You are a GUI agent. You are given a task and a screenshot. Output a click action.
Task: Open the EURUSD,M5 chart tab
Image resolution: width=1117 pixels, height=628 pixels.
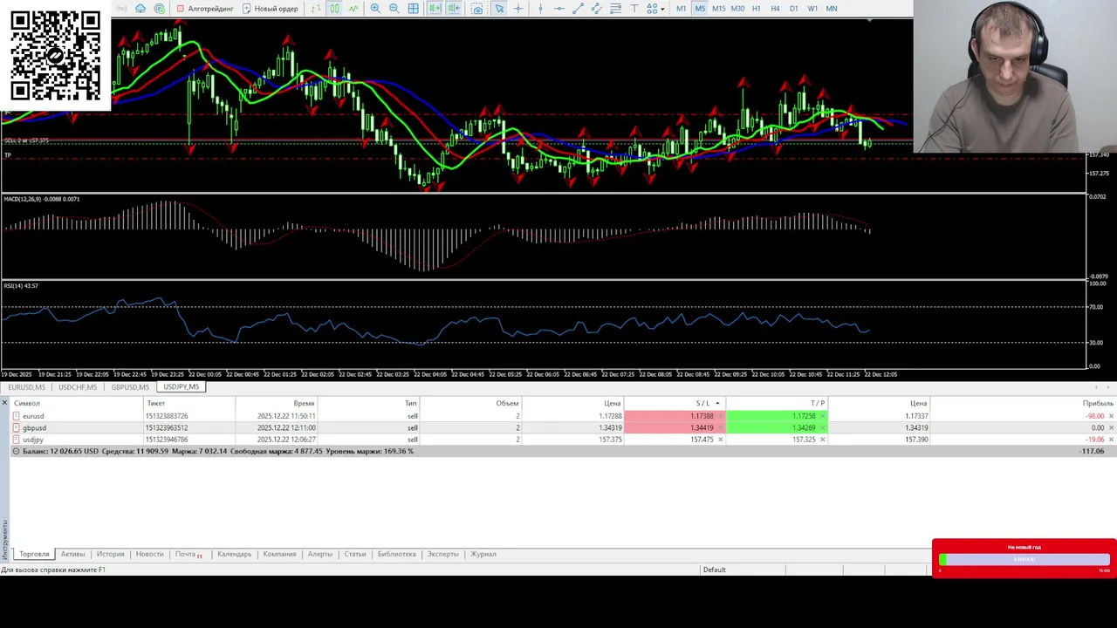click(27, 387)
